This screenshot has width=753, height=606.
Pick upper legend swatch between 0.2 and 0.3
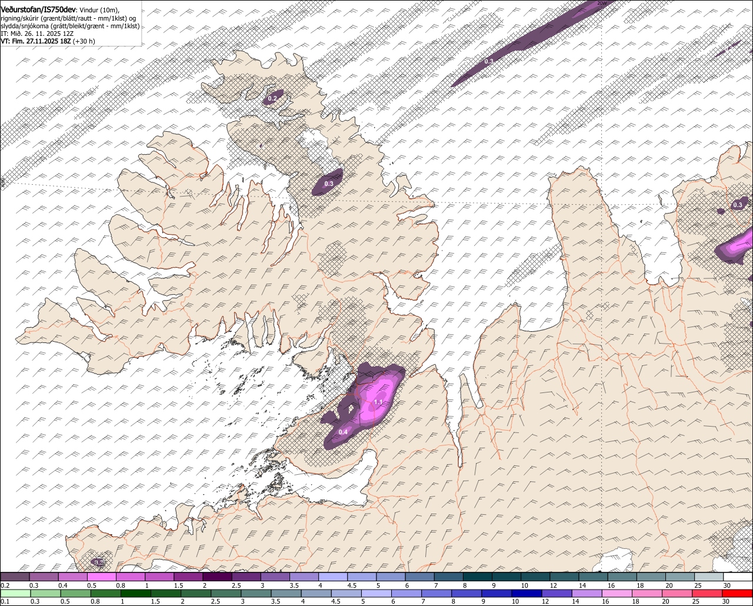[x=15, y=577]
